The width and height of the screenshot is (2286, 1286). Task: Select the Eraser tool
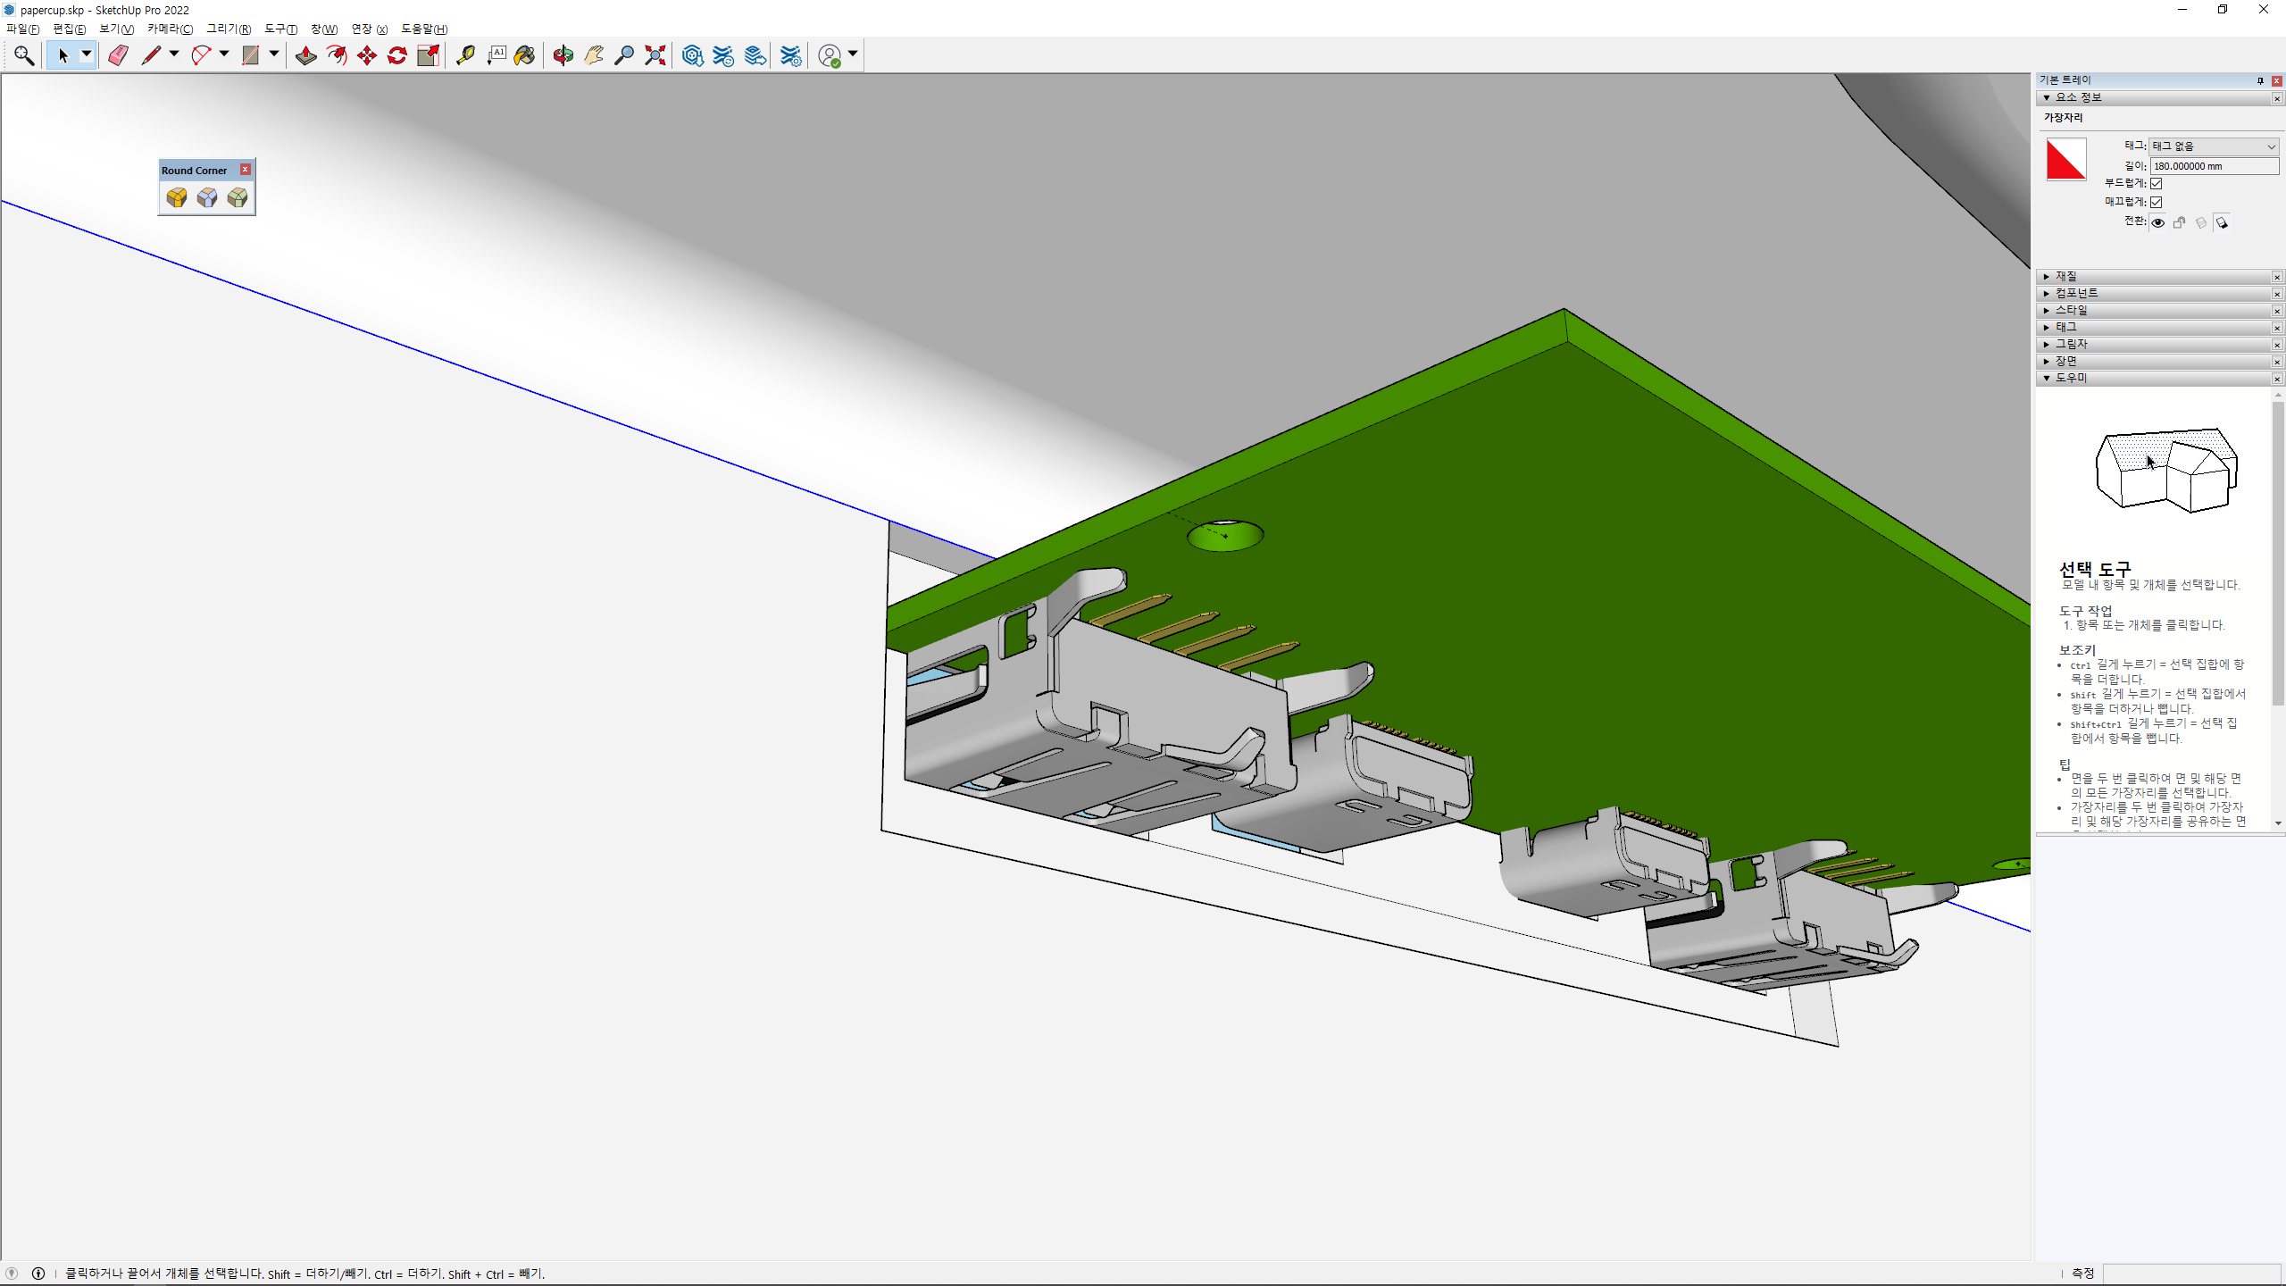pyautogui.click(x=118, y=55)
